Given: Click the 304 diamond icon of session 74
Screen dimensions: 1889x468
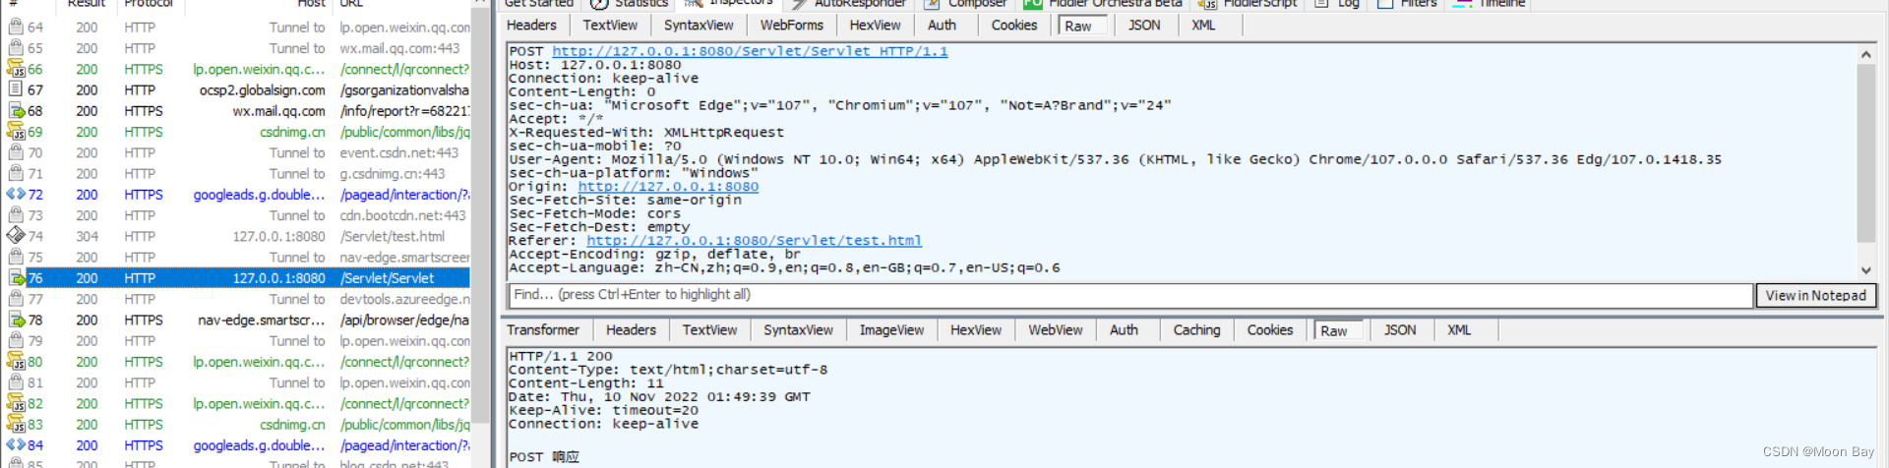Looking at the screenshot, I should [x=16, y=236].
